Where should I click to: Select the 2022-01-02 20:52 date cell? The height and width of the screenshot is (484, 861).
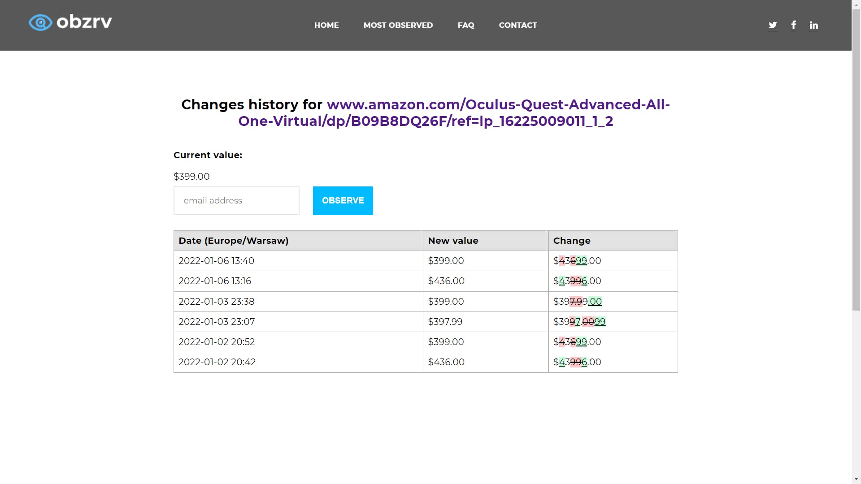[x=298, y=342]
